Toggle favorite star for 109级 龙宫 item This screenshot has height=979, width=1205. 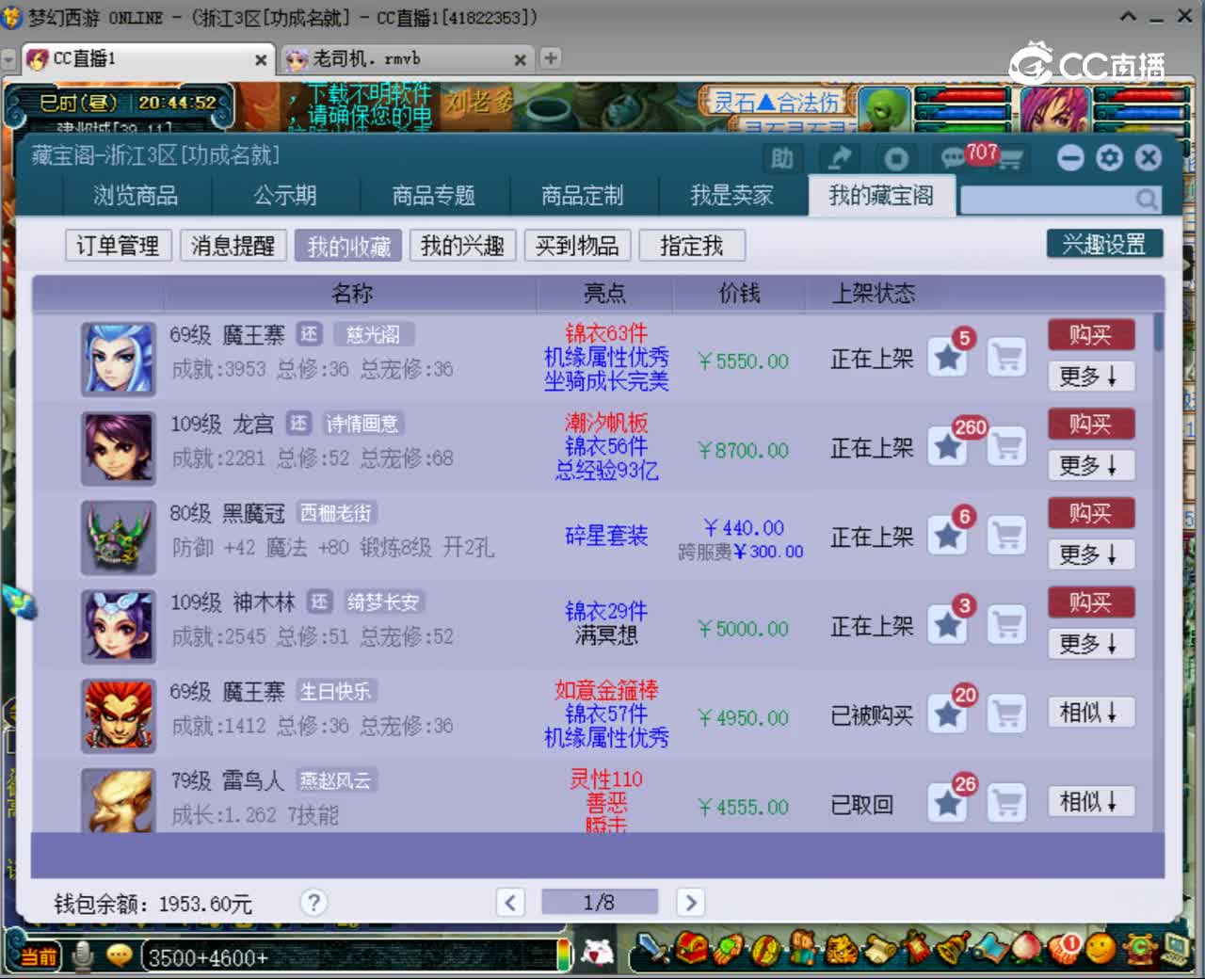point(948,446)
